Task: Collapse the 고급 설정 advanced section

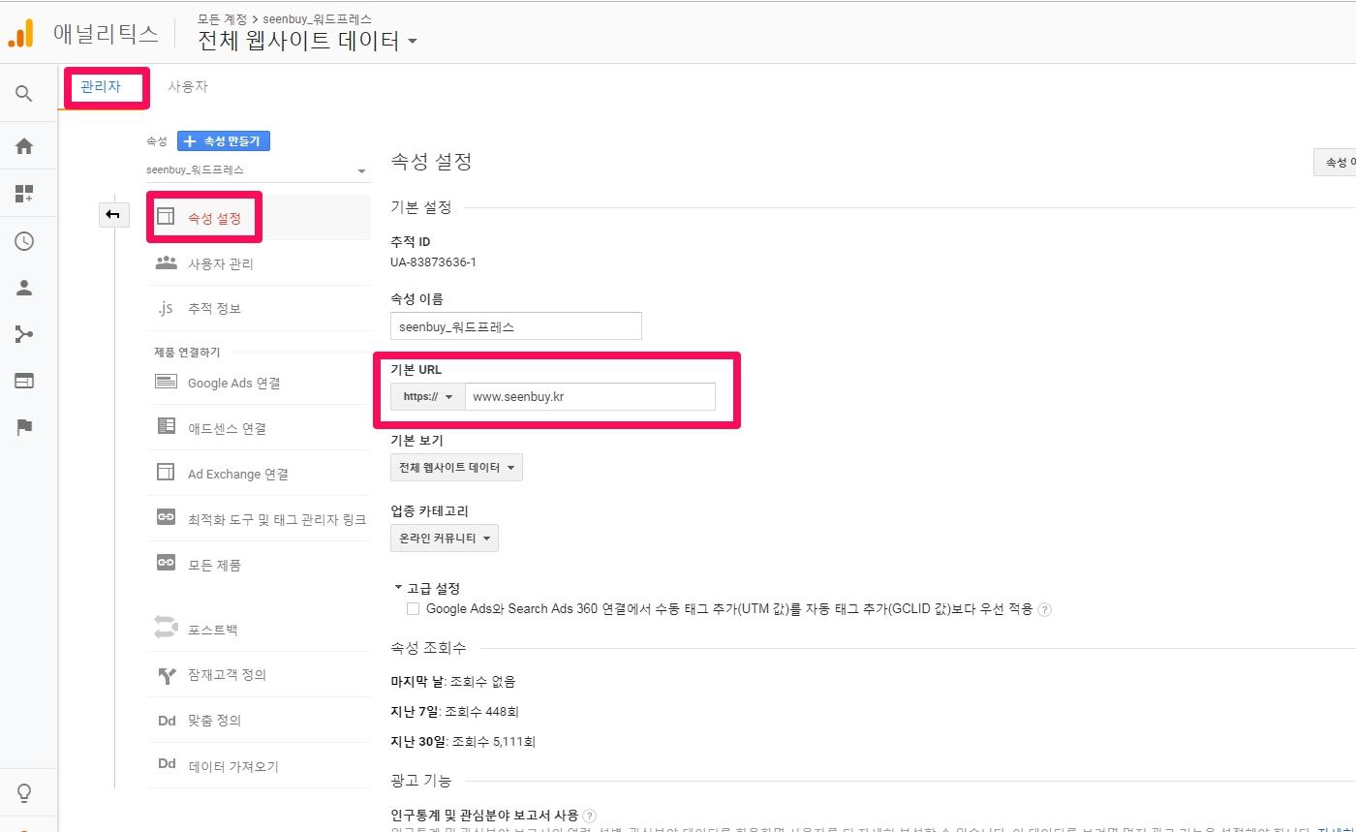Action: (x=398, y=588)
